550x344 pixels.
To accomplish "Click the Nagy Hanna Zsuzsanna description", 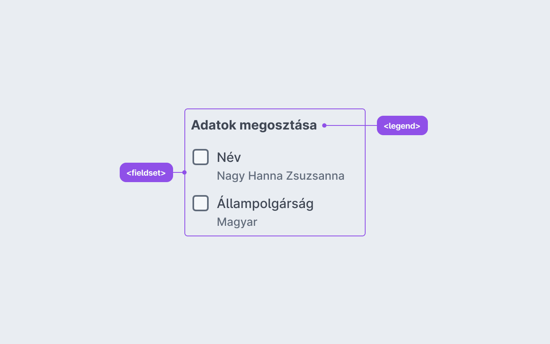I will point(281,176).
